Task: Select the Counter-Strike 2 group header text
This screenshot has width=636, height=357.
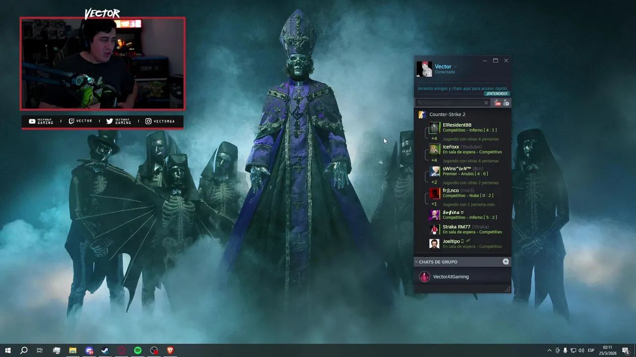Action: coord(447,115)
